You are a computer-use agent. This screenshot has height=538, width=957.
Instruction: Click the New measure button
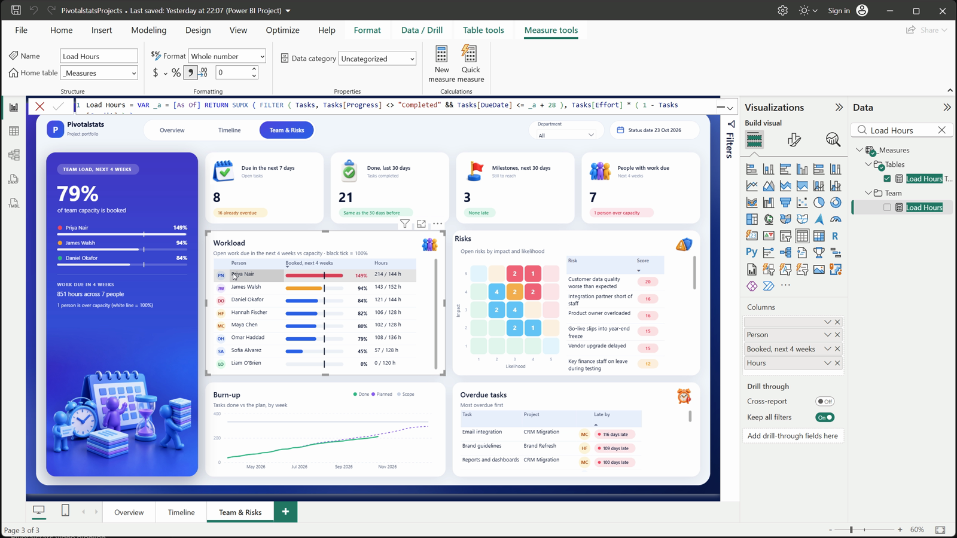click(441, 64)
